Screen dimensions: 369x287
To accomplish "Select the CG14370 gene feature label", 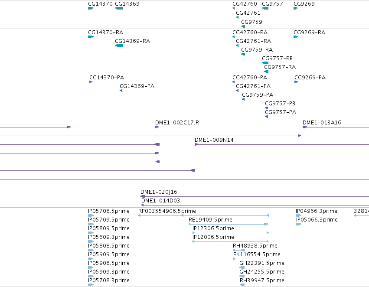I will pos(100,4).
